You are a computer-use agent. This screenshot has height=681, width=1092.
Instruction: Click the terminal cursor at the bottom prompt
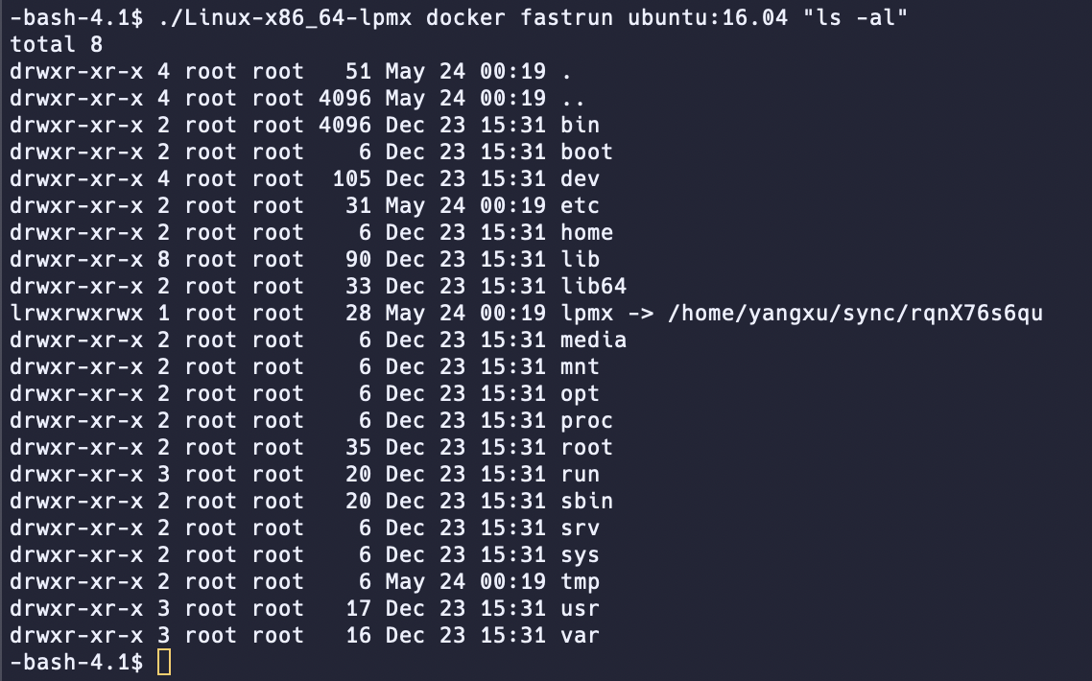point(164,662)
